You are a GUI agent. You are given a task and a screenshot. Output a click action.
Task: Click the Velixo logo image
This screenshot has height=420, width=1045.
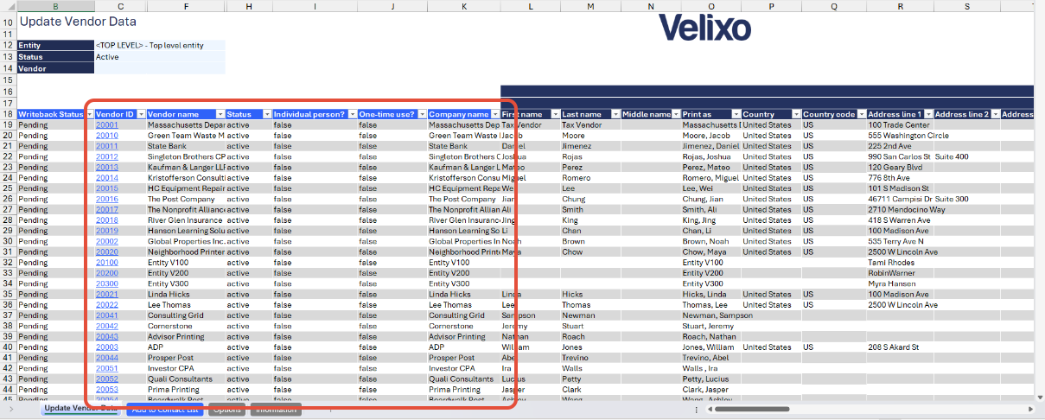pyautogui.click(x=704, y=28)
